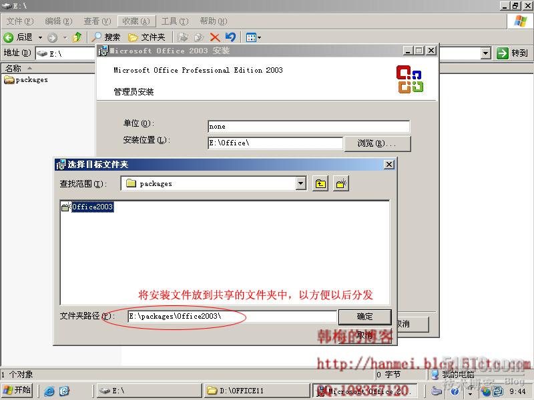Click the 名称 column header
The image size is (534, 400).
(47, 69)
